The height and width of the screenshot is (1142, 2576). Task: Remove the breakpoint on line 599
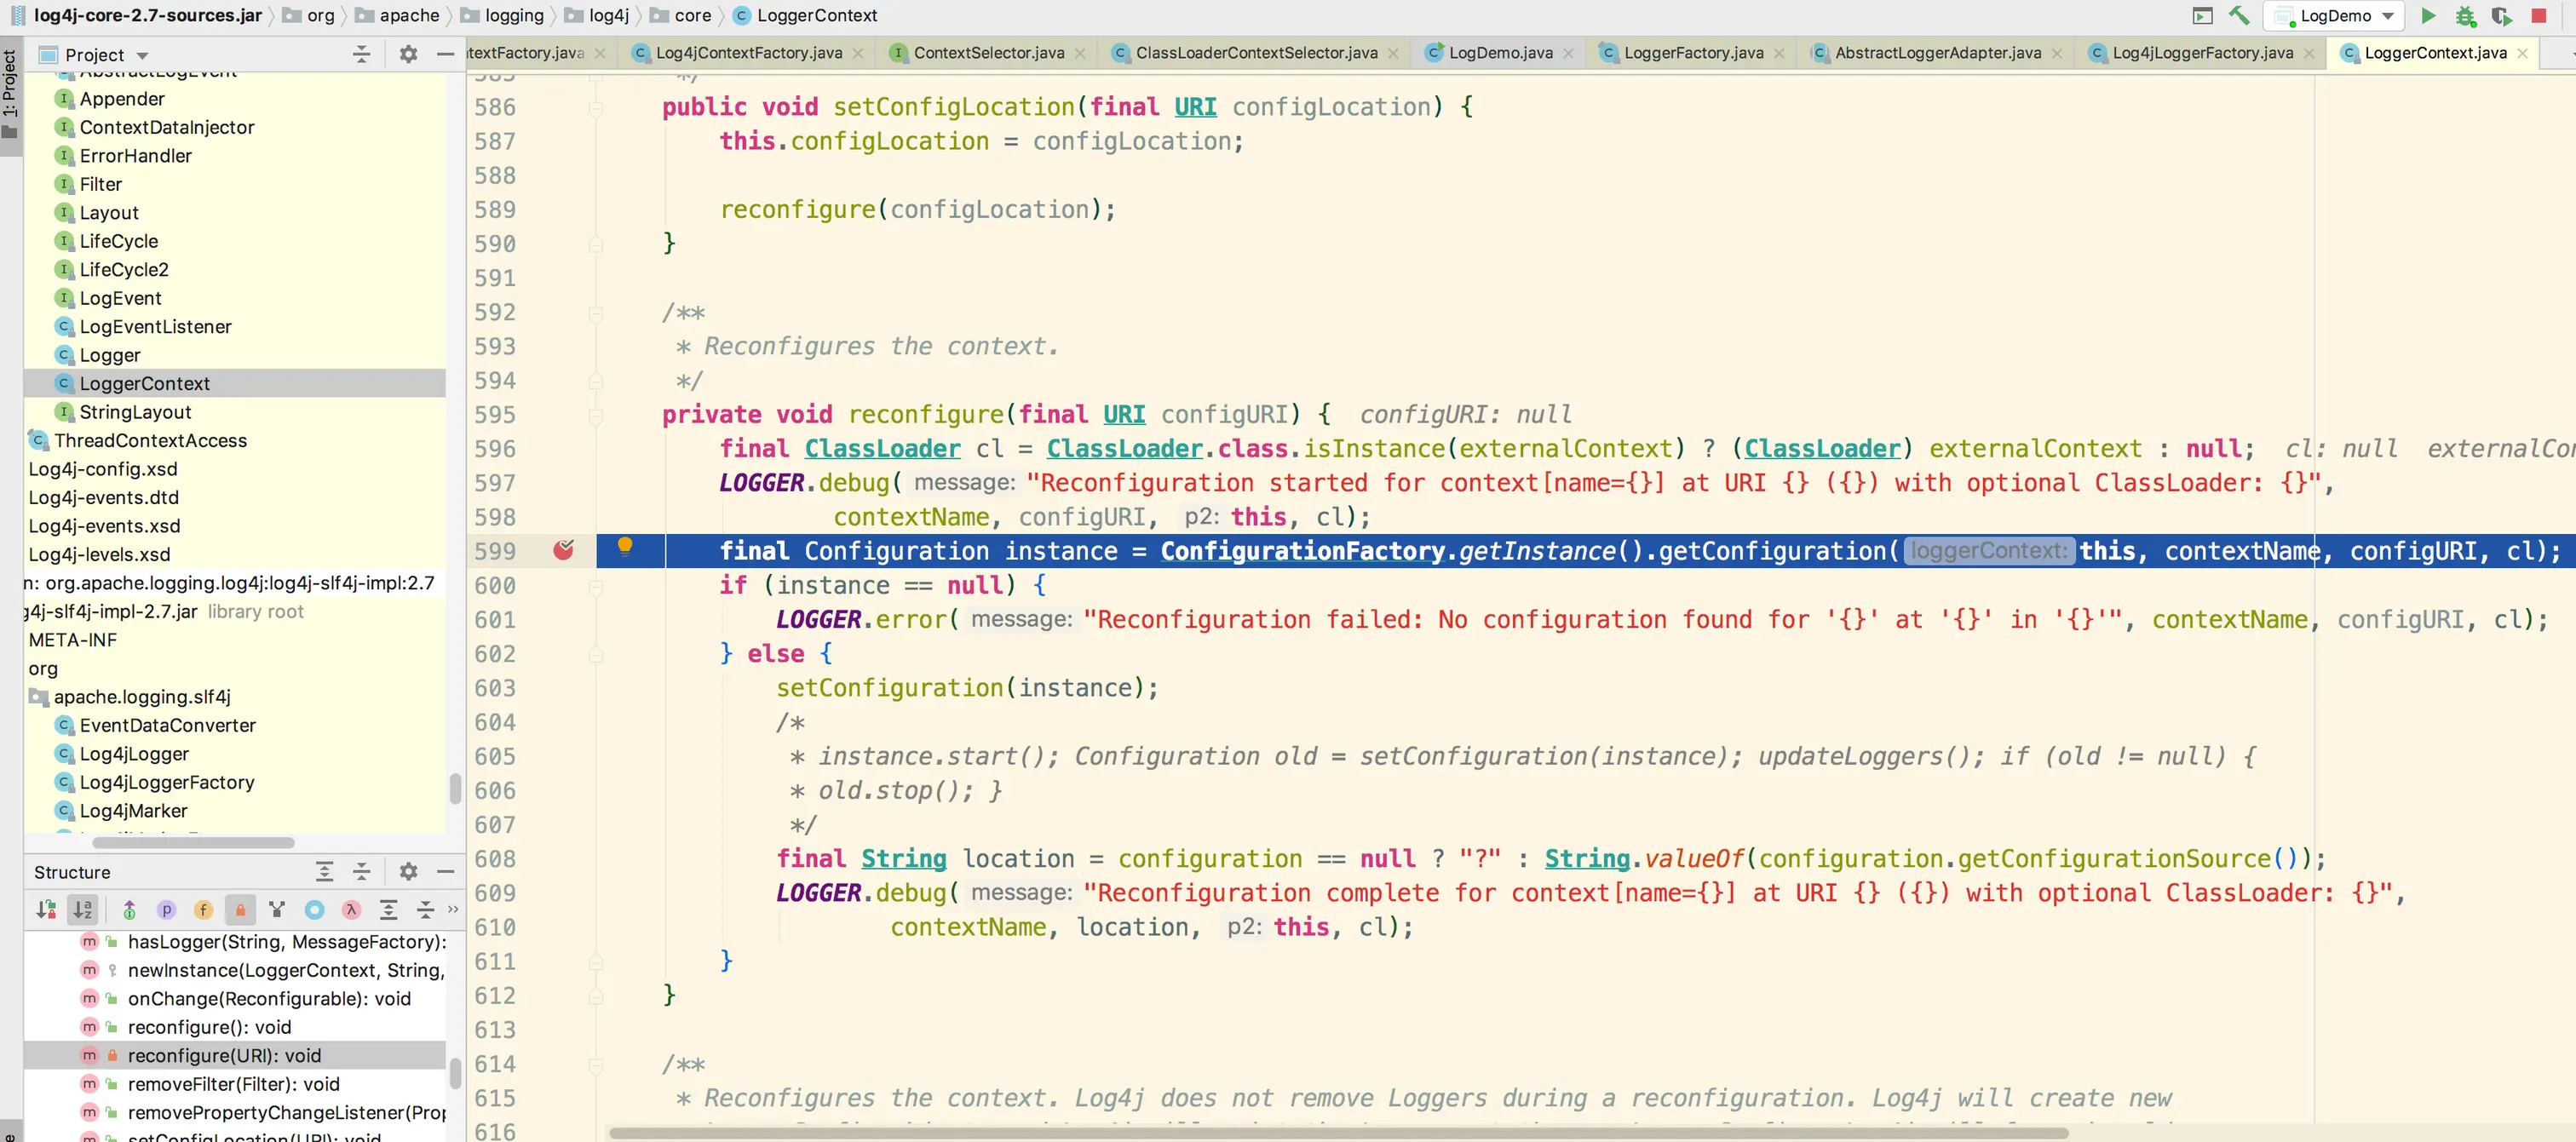pos(564,549)
